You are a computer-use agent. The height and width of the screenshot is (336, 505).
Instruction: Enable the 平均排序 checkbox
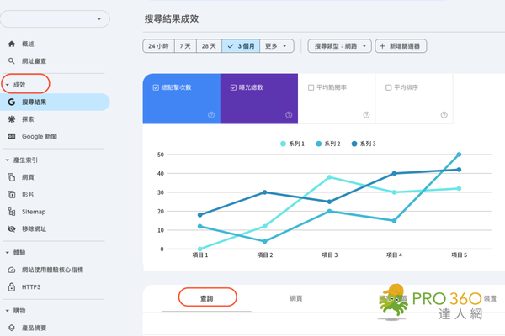(x=388, y=87)
